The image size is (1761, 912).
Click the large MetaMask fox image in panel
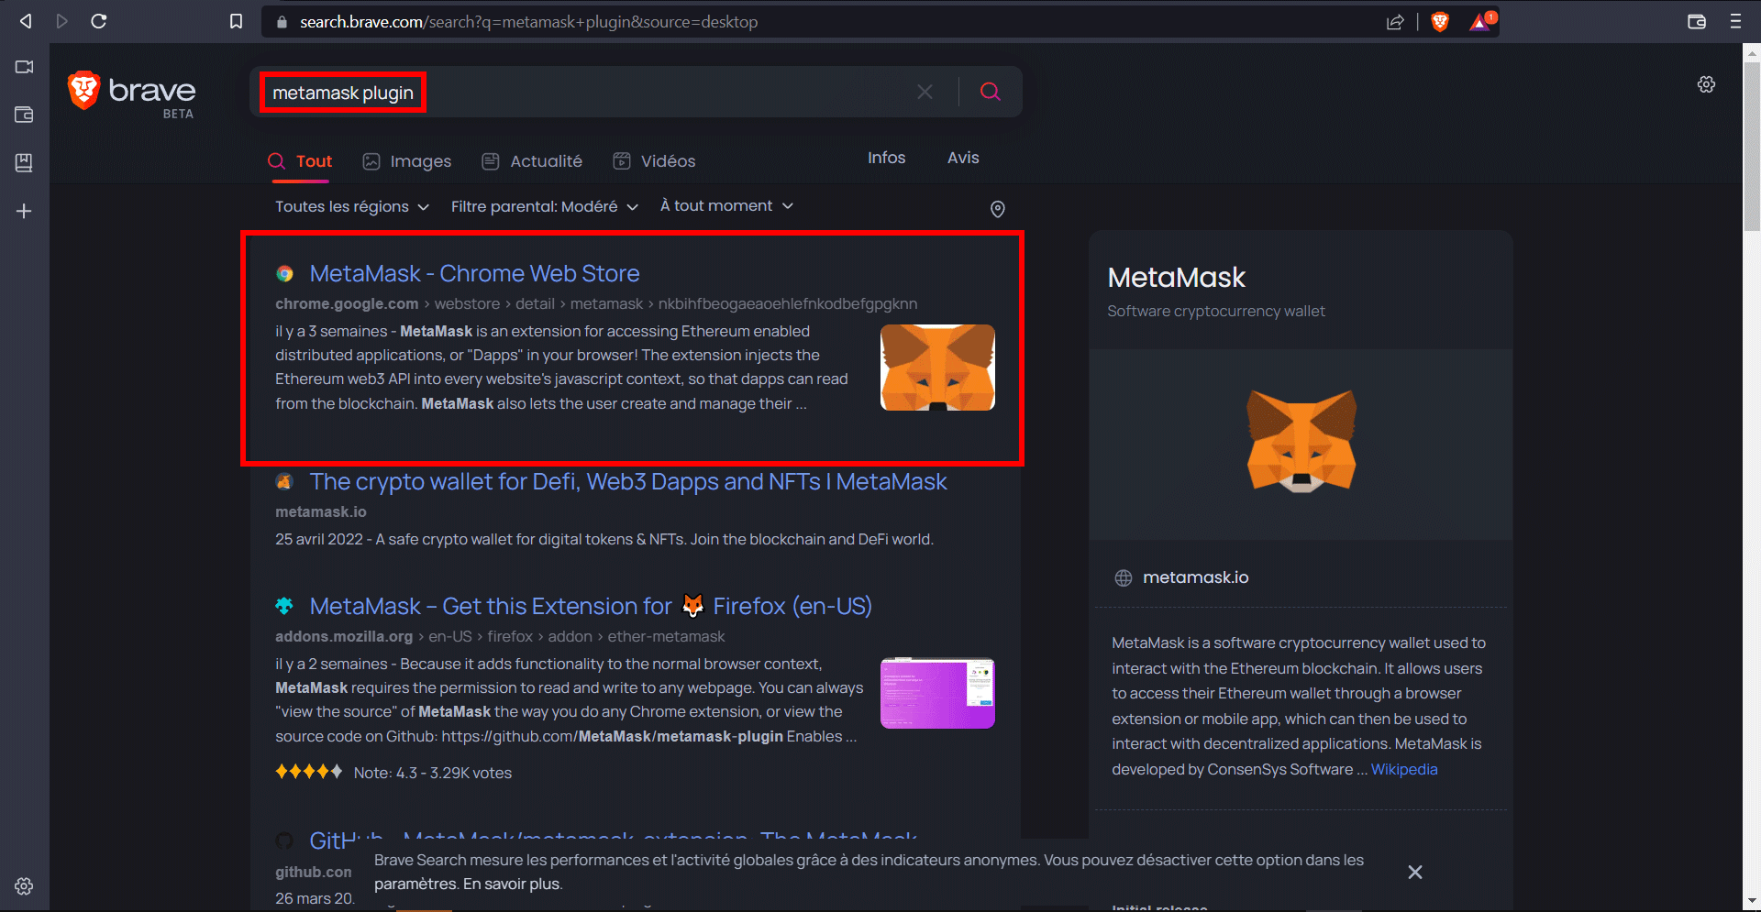click(x=1301, y=442)
